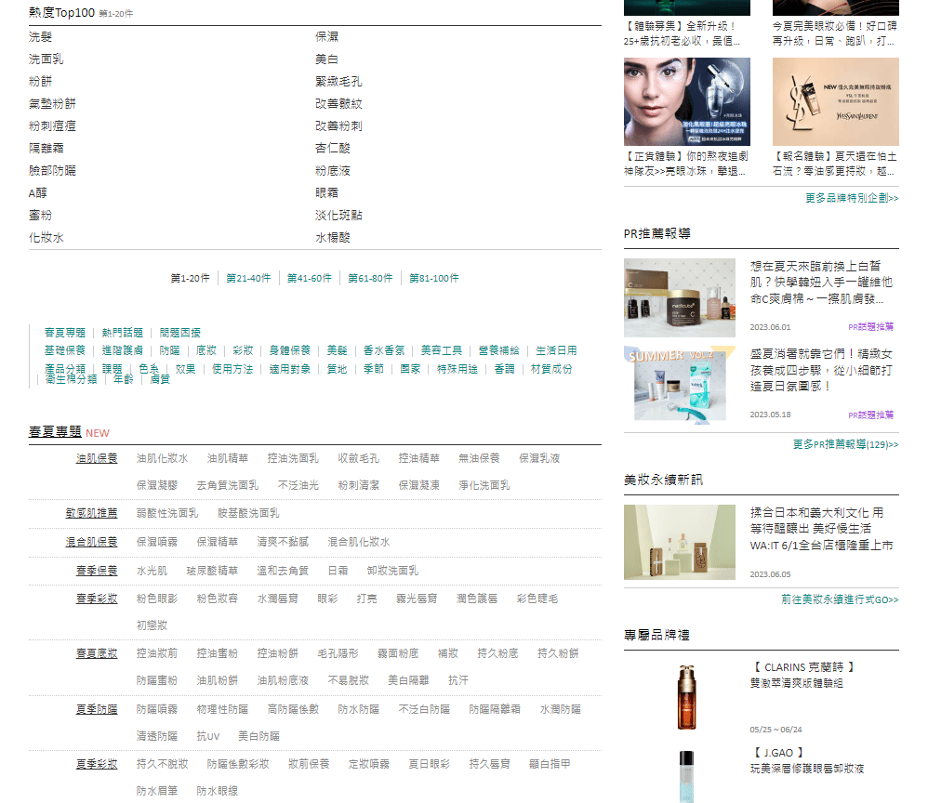Switch to ranking page 第21-40件

tap(248, 278)
